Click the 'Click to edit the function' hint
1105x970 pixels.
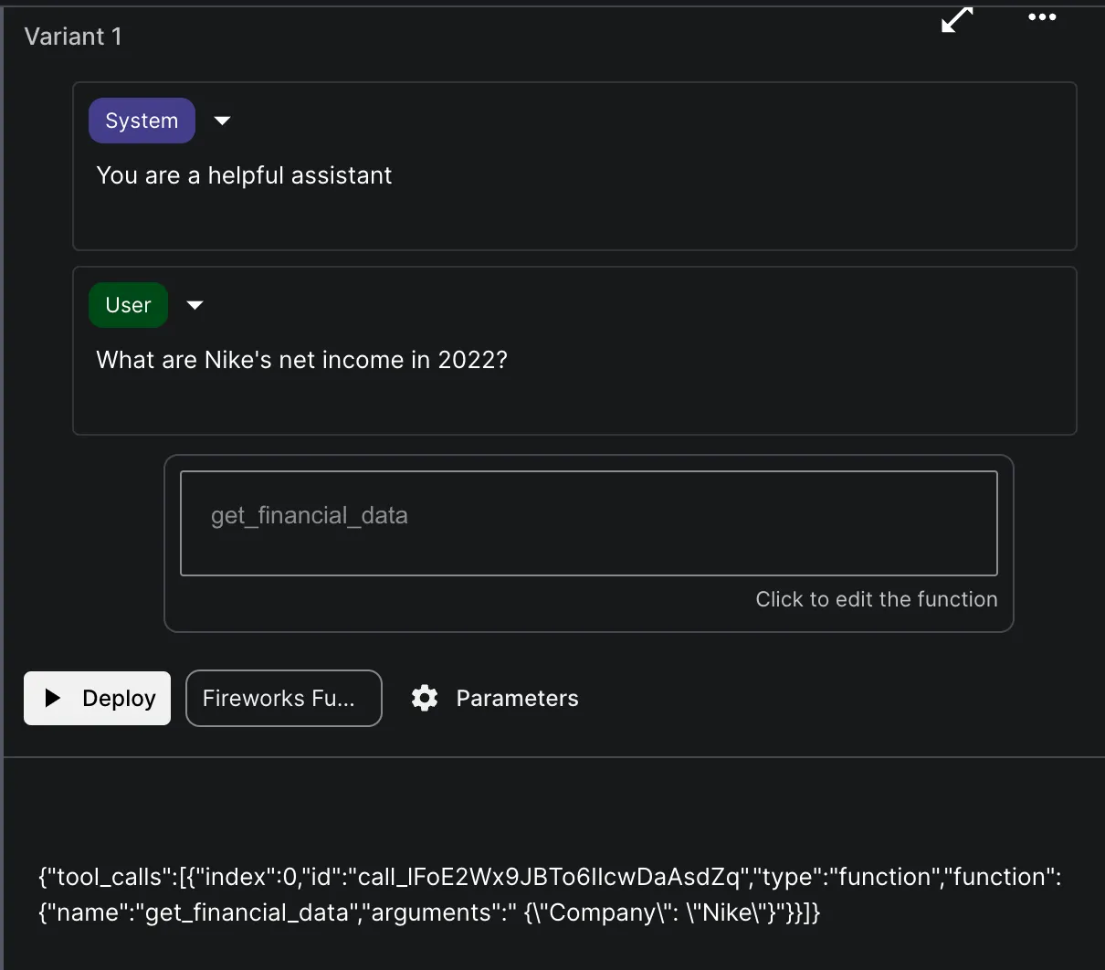pos(877,599)
